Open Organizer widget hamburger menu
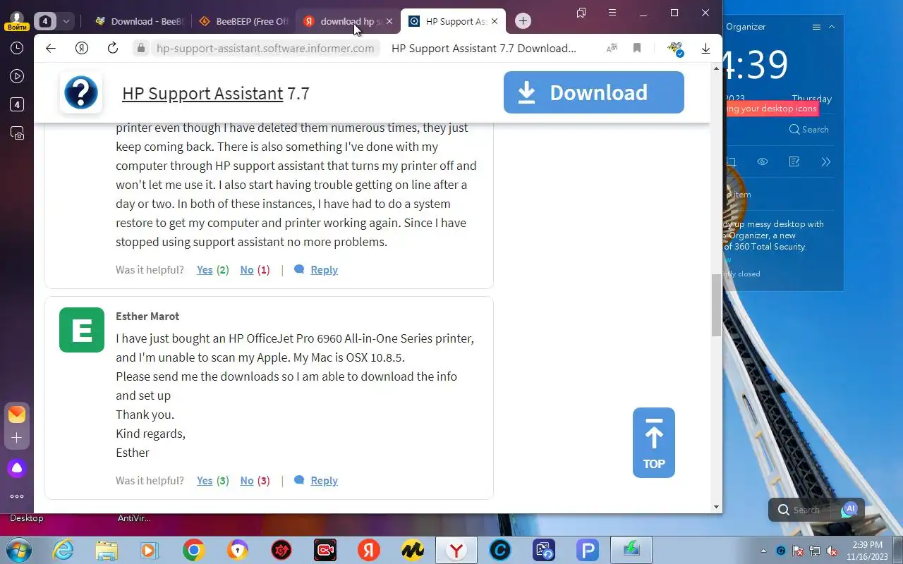Screen dimensions: 903x564 pos(816,27)
